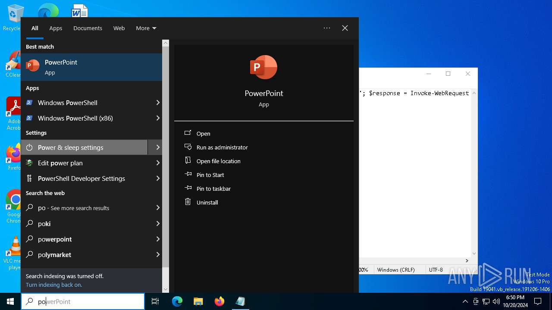Select the All search tab
The image size is (552, 310).
click(x=35, y=28)
